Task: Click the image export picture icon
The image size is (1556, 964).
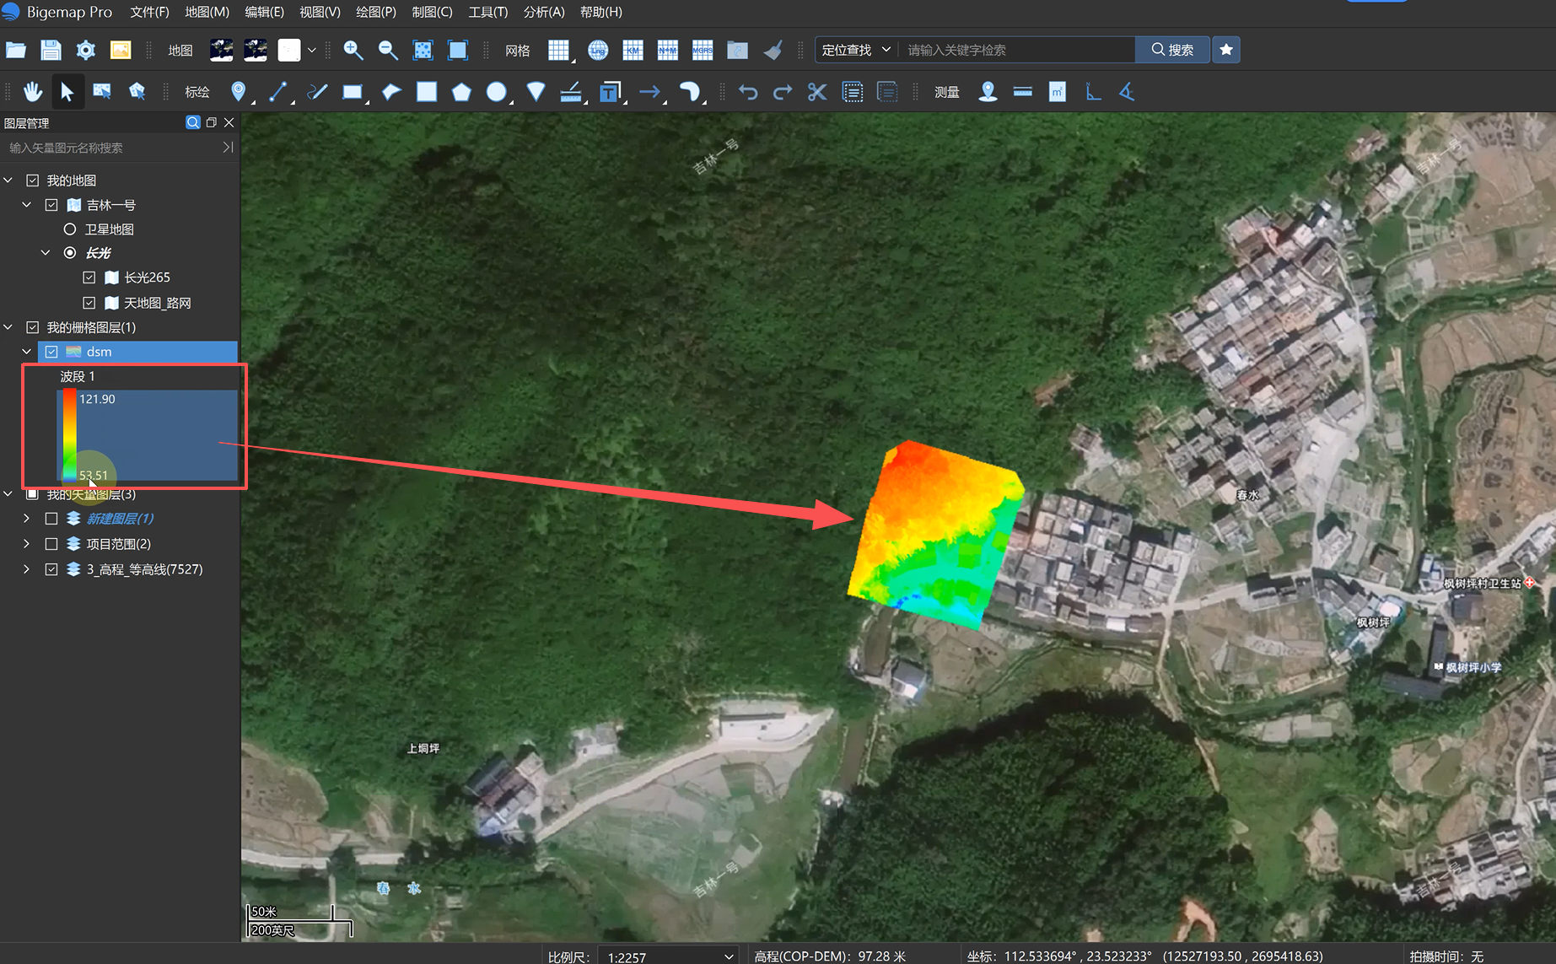Action: [121, 50]
